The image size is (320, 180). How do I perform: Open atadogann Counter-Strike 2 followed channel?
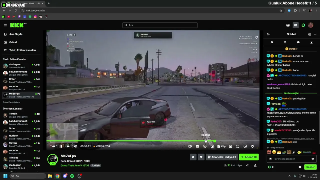click(x=21, y=66)
